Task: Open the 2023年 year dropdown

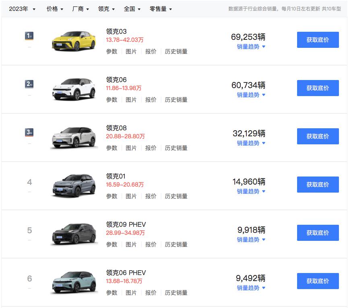Action: pyautogui.click(x=22, y=9)
